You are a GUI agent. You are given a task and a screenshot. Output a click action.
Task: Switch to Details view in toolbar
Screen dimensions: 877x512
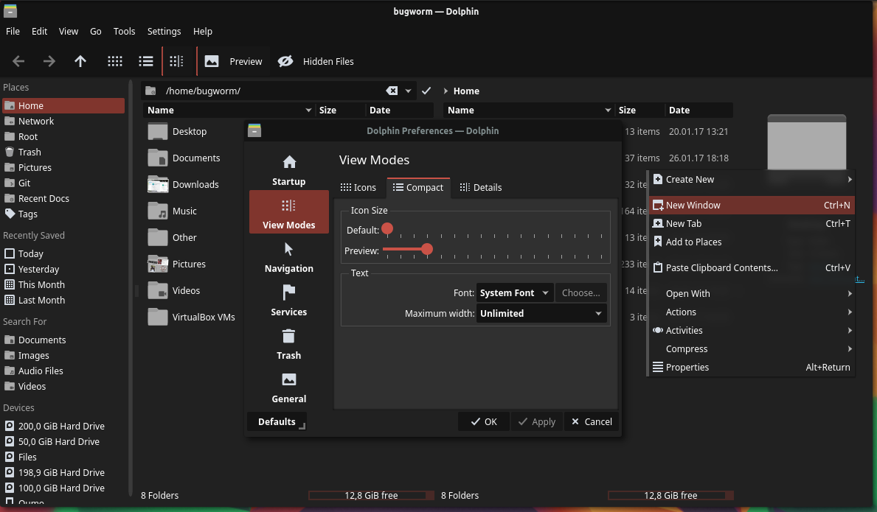tap(177, 61)
